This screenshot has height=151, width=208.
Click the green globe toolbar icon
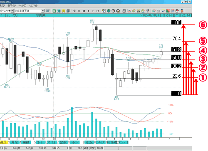click(109, 11)
